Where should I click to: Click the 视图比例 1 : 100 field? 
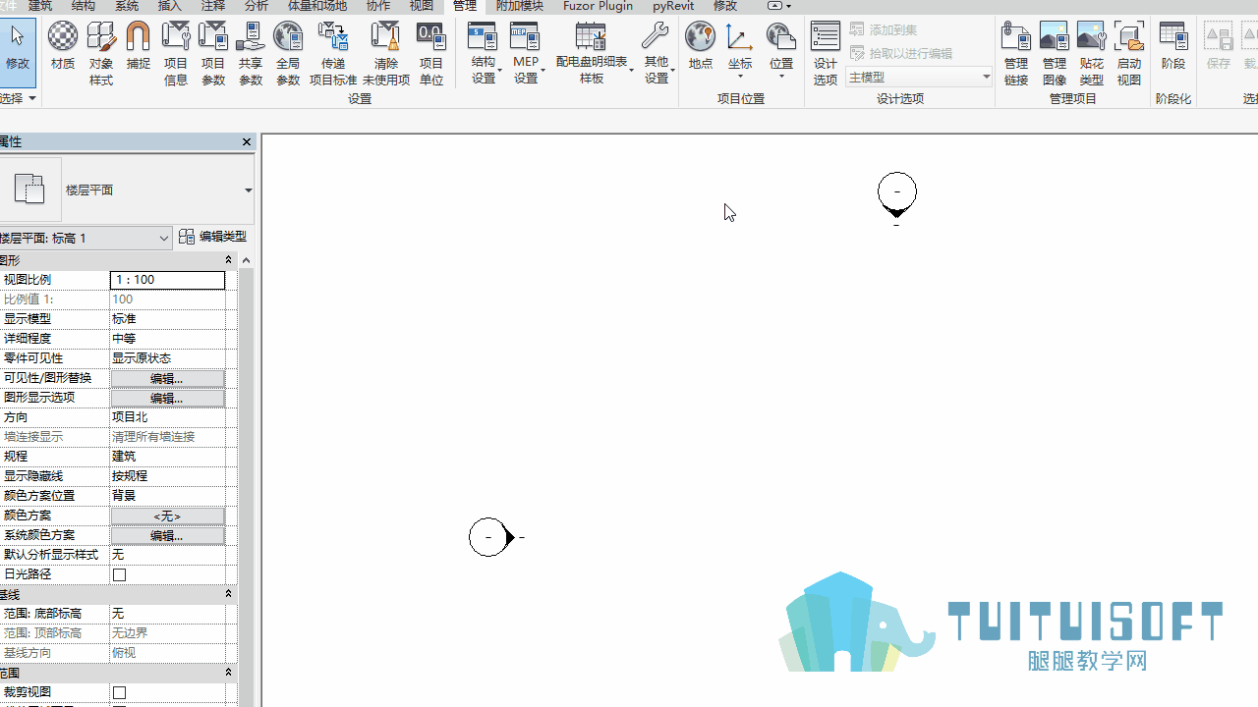pos(167,280)
